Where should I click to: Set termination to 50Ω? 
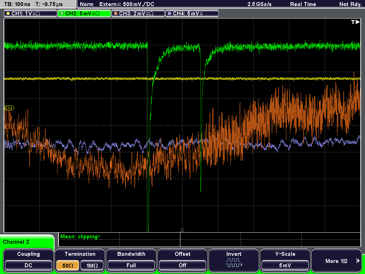(x=68, y=265)
